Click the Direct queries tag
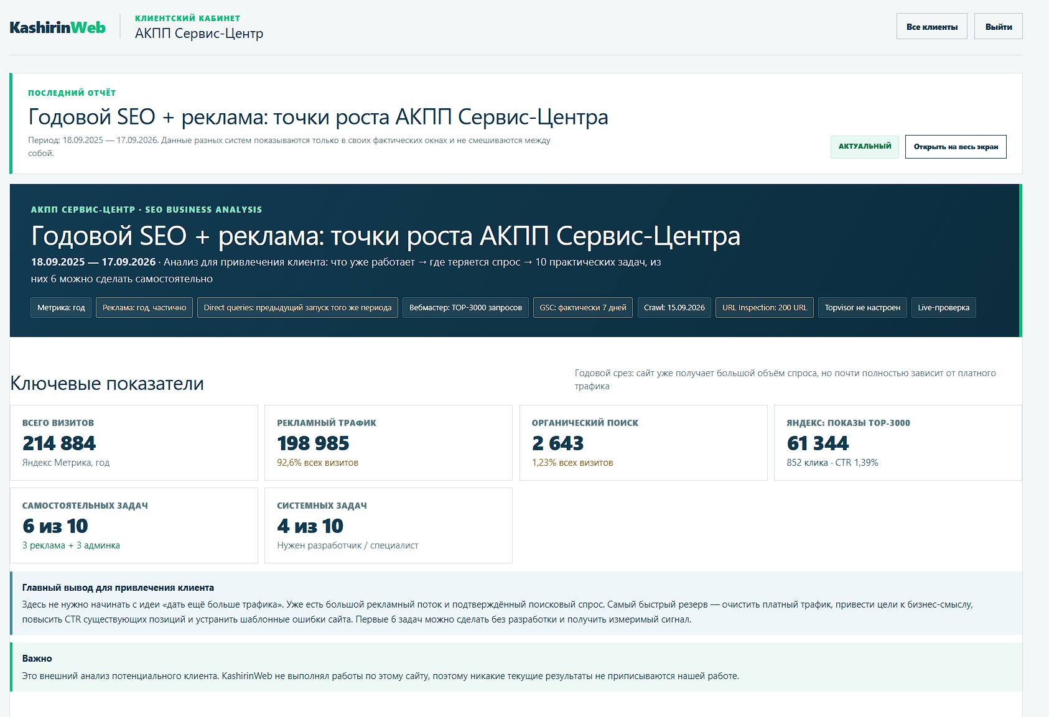The width and height of the screenshot is (1049, 717). click(x=297, y=308)
